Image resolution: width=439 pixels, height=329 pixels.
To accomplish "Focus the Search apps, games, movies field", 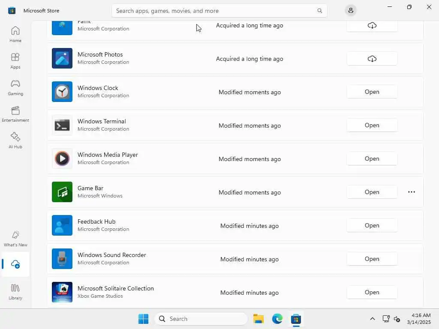I will [x=219, y=11].
